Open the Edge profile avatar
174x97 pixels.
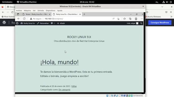(x=136, y=19)
